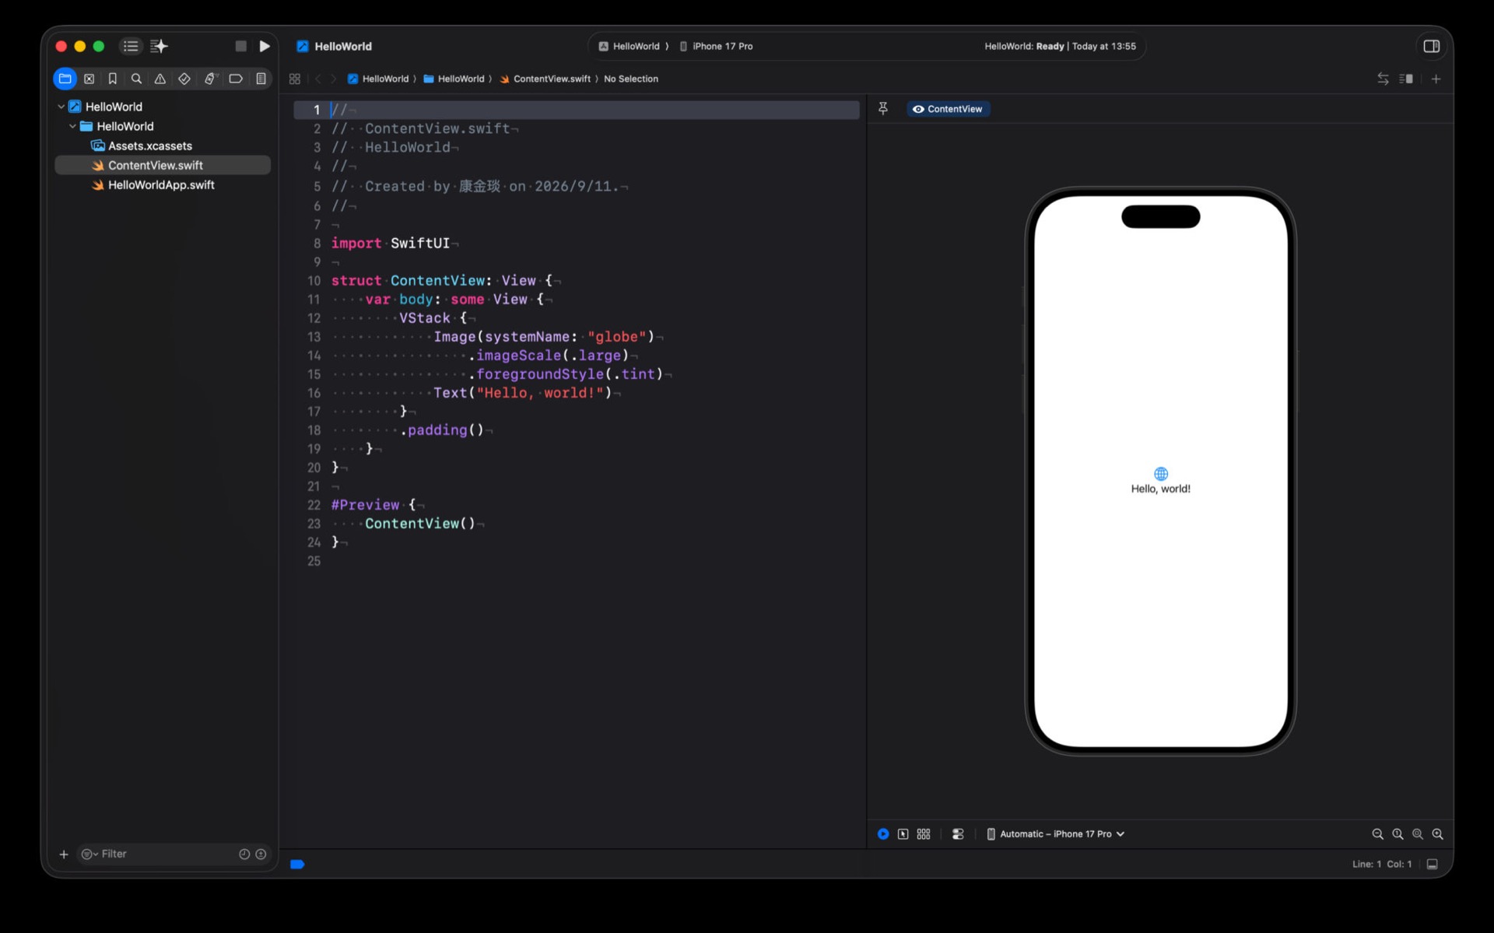Choose iPhone 17 Pro run destination

coord(716,47)
